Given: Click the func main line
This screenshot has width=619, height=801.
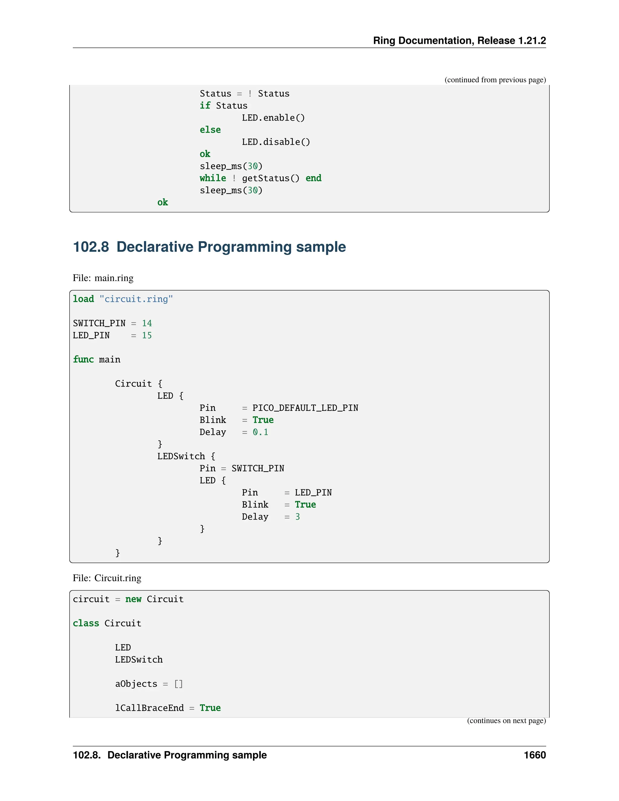Looking at the screenshot, I should (x=96, y=359).
